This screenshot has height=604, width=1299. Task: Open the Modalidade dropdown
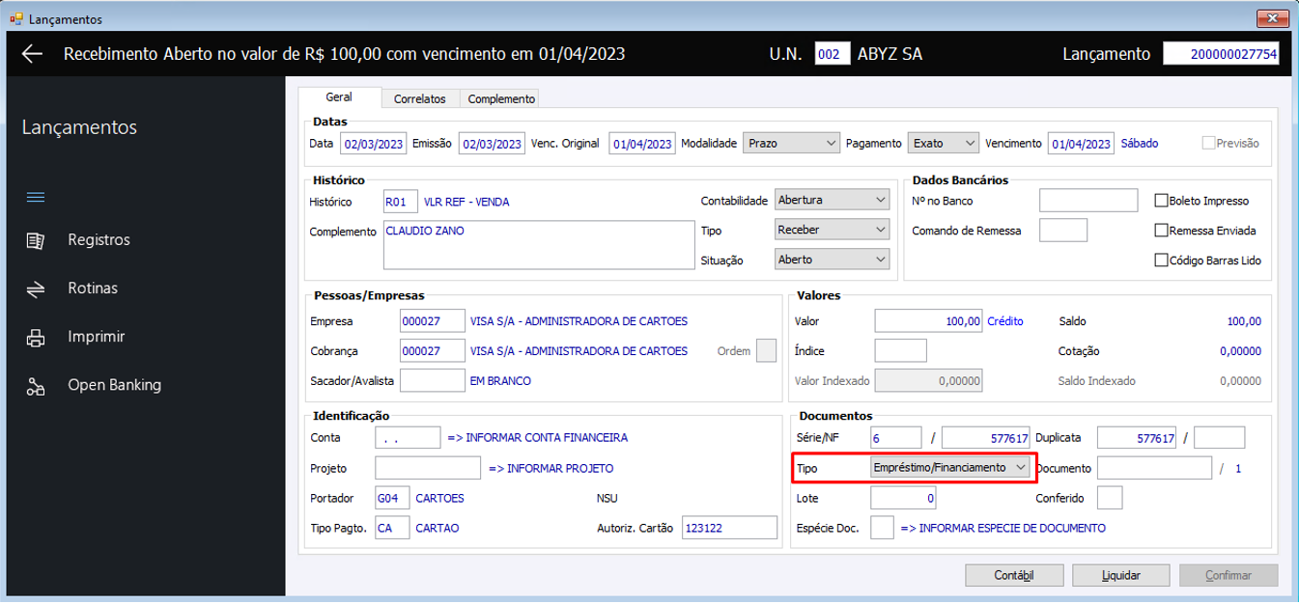pyautogui.click(x=792, y=143)
